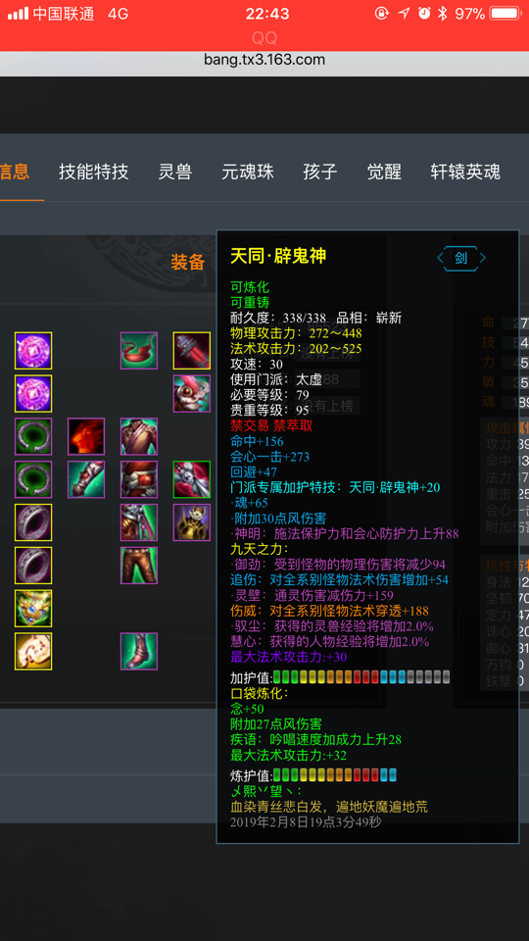Click right chevron beside 剑 label
Image resolution: width=529 pixels, height=941 pixels.
click(482, 258)
